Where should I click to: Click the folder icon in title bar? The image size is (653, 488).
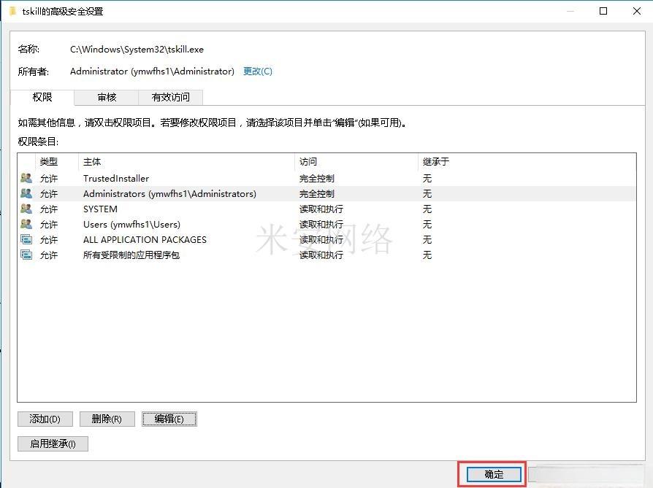coord(13,11)
